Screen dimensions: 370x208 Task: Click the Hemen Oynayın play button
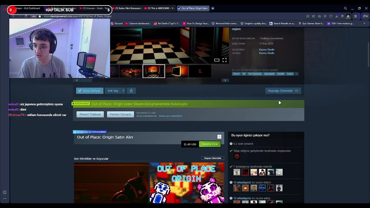(x=121, y=114)
